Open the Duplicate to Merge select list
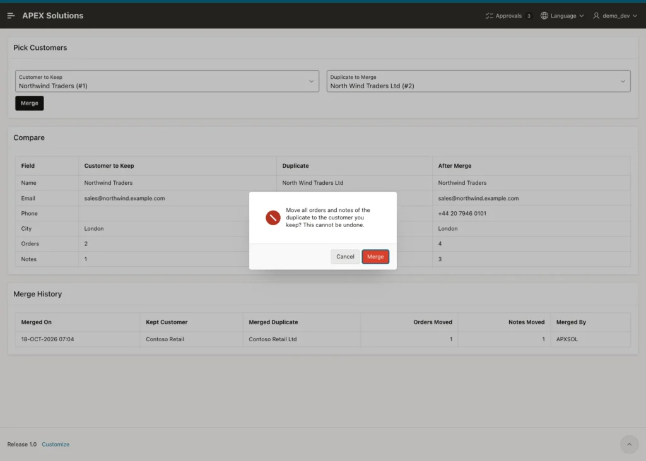646x461 pixels. tap(478, 81)
